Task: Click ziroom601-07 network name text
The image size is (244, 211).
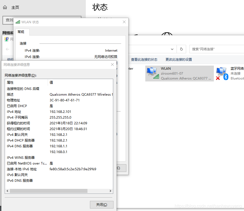Action: [x=172, y=73]
